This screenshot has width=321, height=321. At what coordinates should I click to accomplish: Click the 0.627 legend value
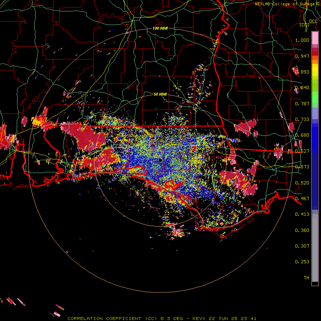point(302,151)
